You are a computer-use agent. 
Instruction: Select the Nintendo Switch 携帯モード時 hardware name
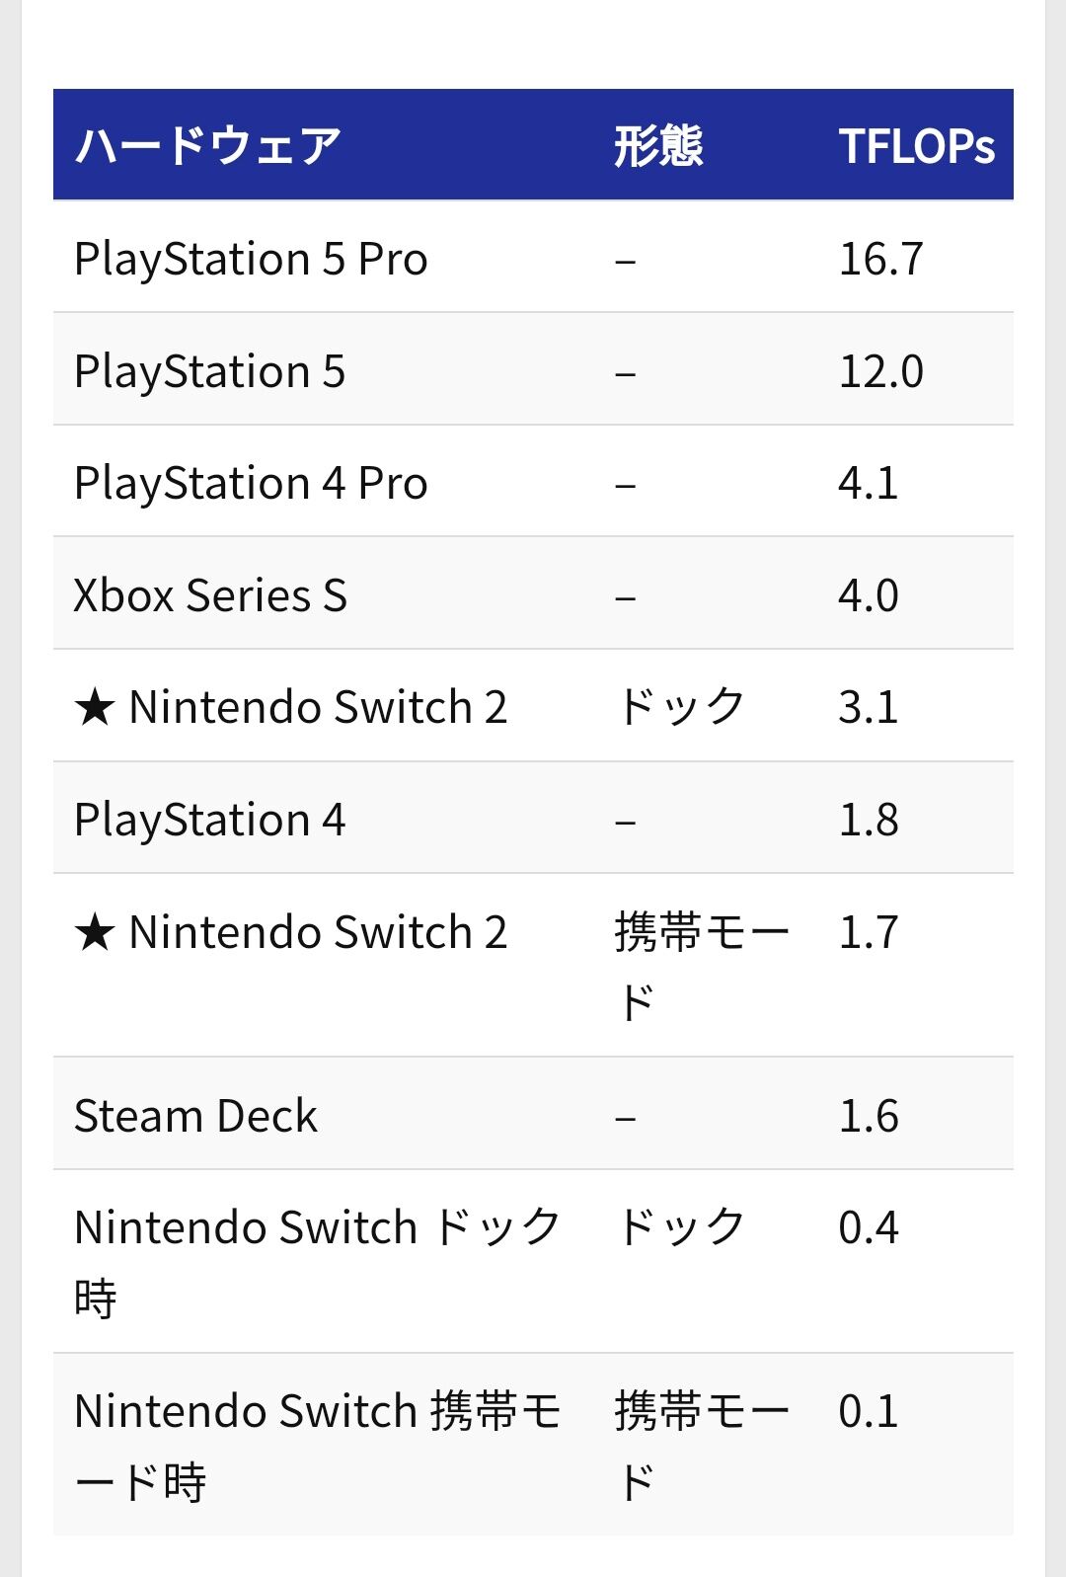coord(316,1412)
